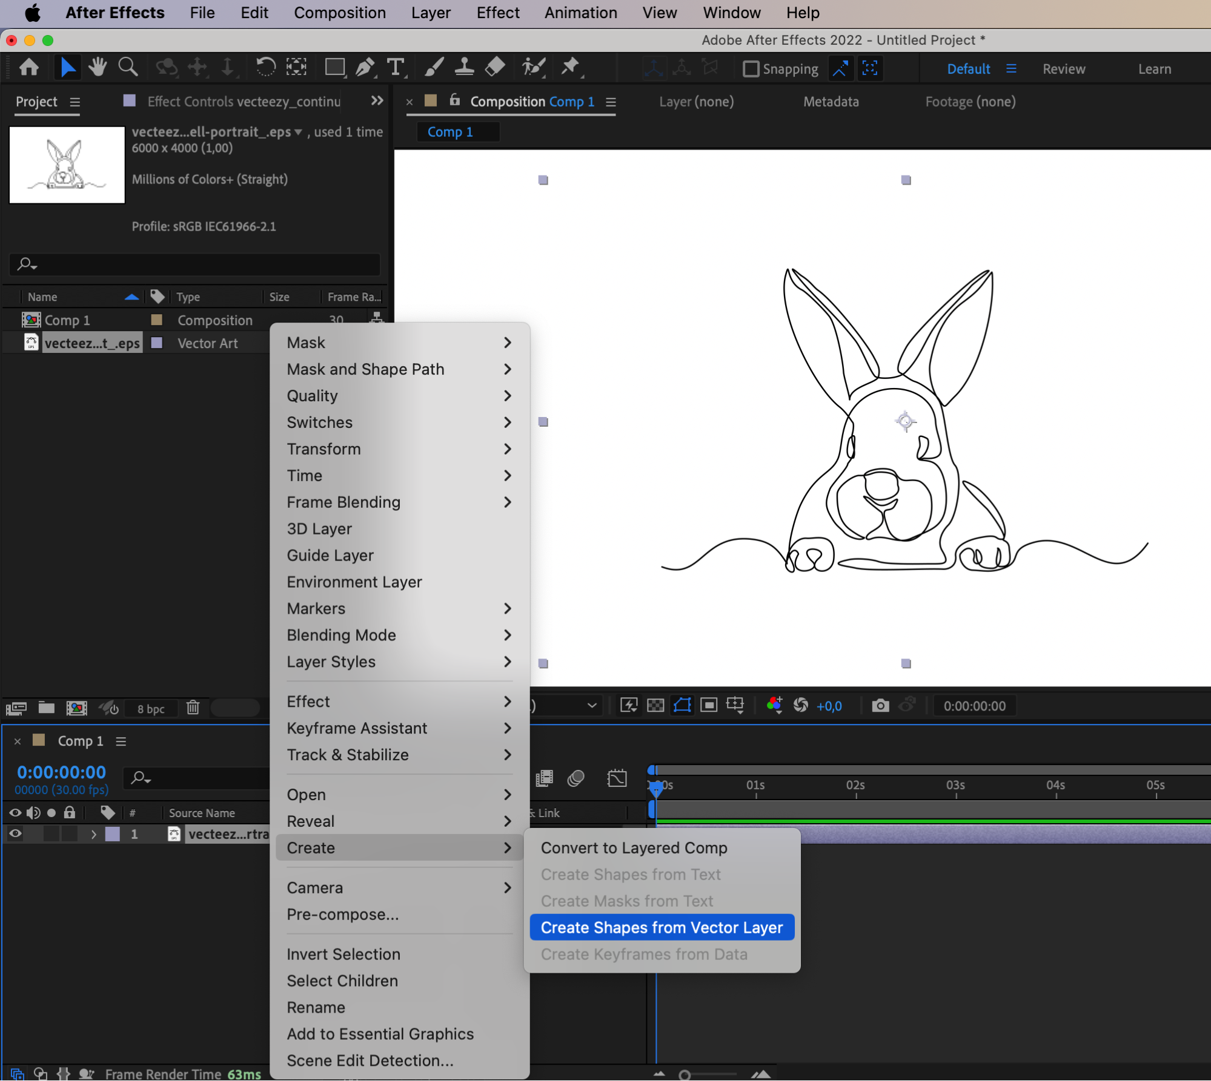Select the Roto Brush tool

(x=534, y=67)
